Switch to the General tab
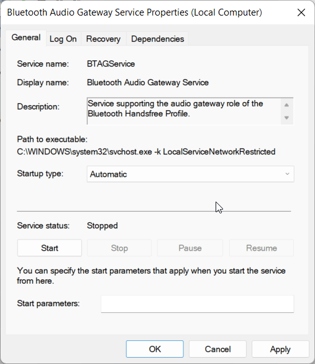The height and width of the screenshot is (364, 315). 26,38
